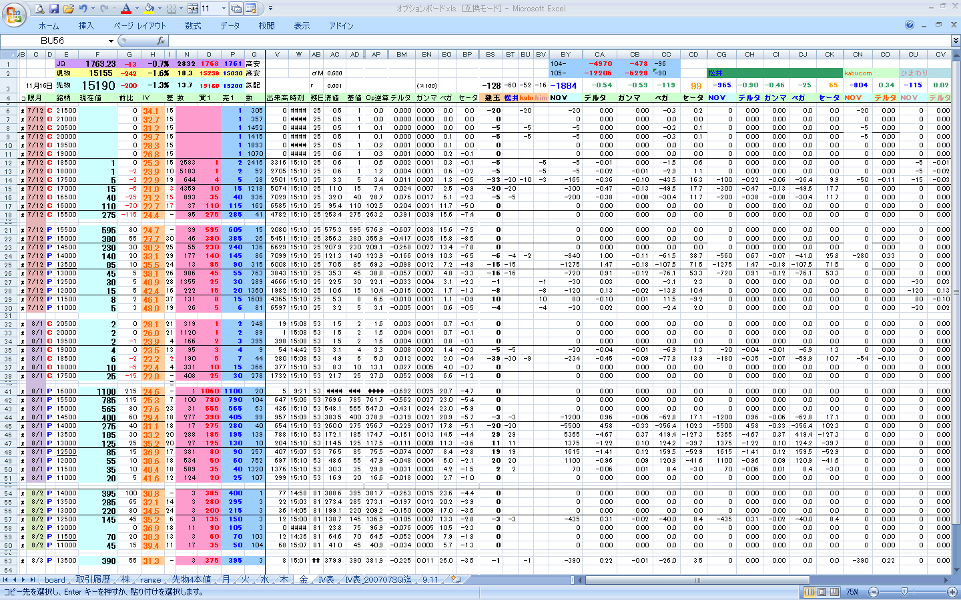Click the zoom in plus button
The width and height of the screenshot is (961, 600).
[x=952, y=591]
